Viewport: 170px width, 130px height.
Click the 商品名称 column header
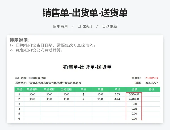tap(49, 89)
